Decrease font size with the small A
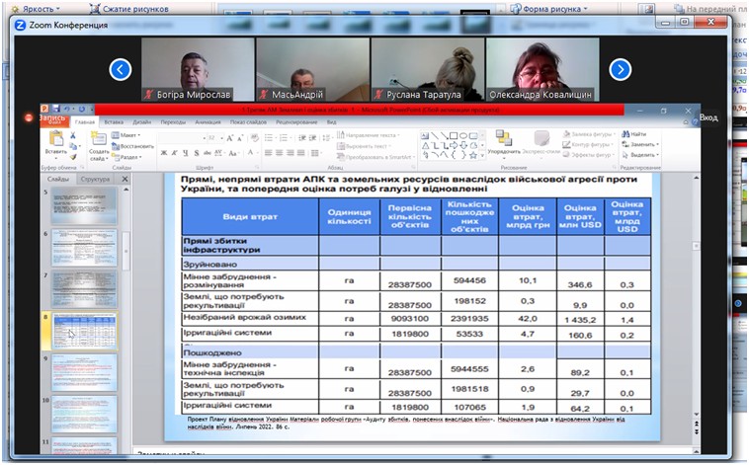Viewport: 749px width, 465px height. pos(240,138)
